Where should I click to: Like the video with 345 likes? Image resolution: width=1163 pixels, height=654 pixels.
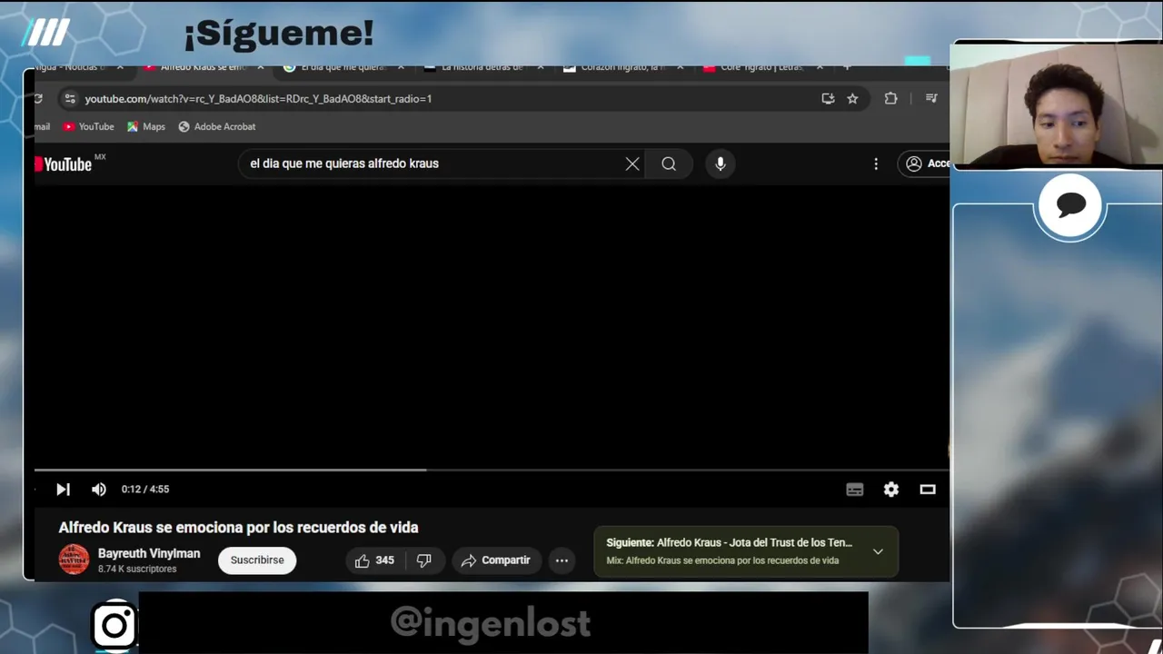tap(374, 560)
